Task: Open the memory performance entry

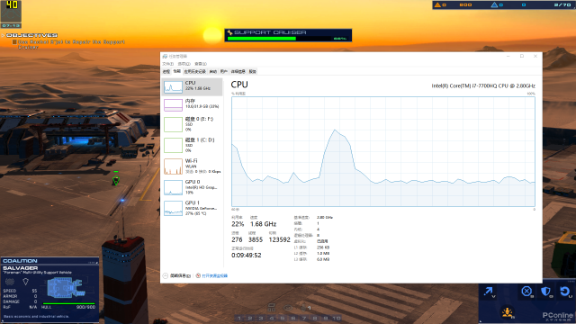Action: coord(192,104)
